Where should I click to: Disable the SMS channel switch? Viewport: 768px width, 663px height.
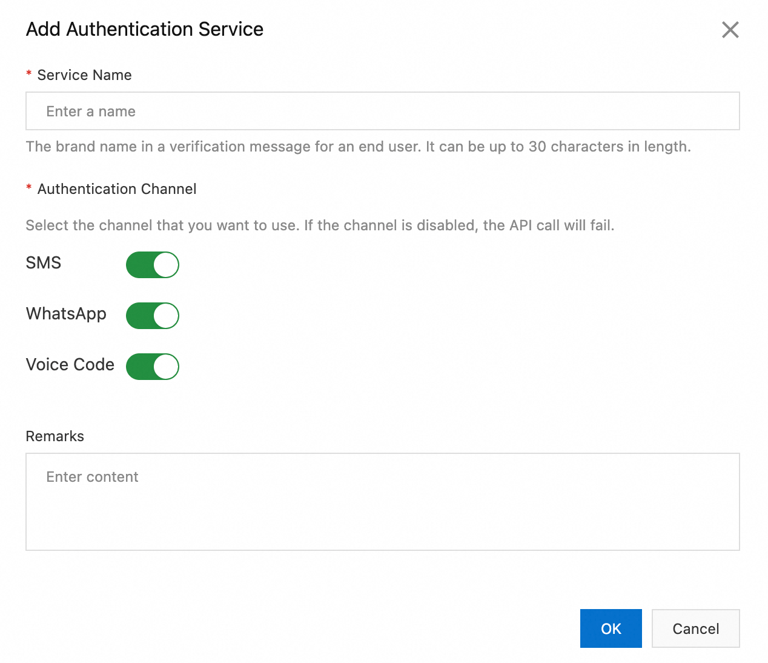coord(153,265)
